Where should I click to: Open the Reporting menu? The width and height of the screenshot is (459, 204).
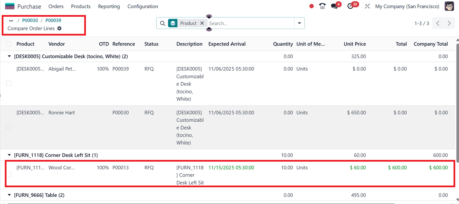[x=109, y=6]
